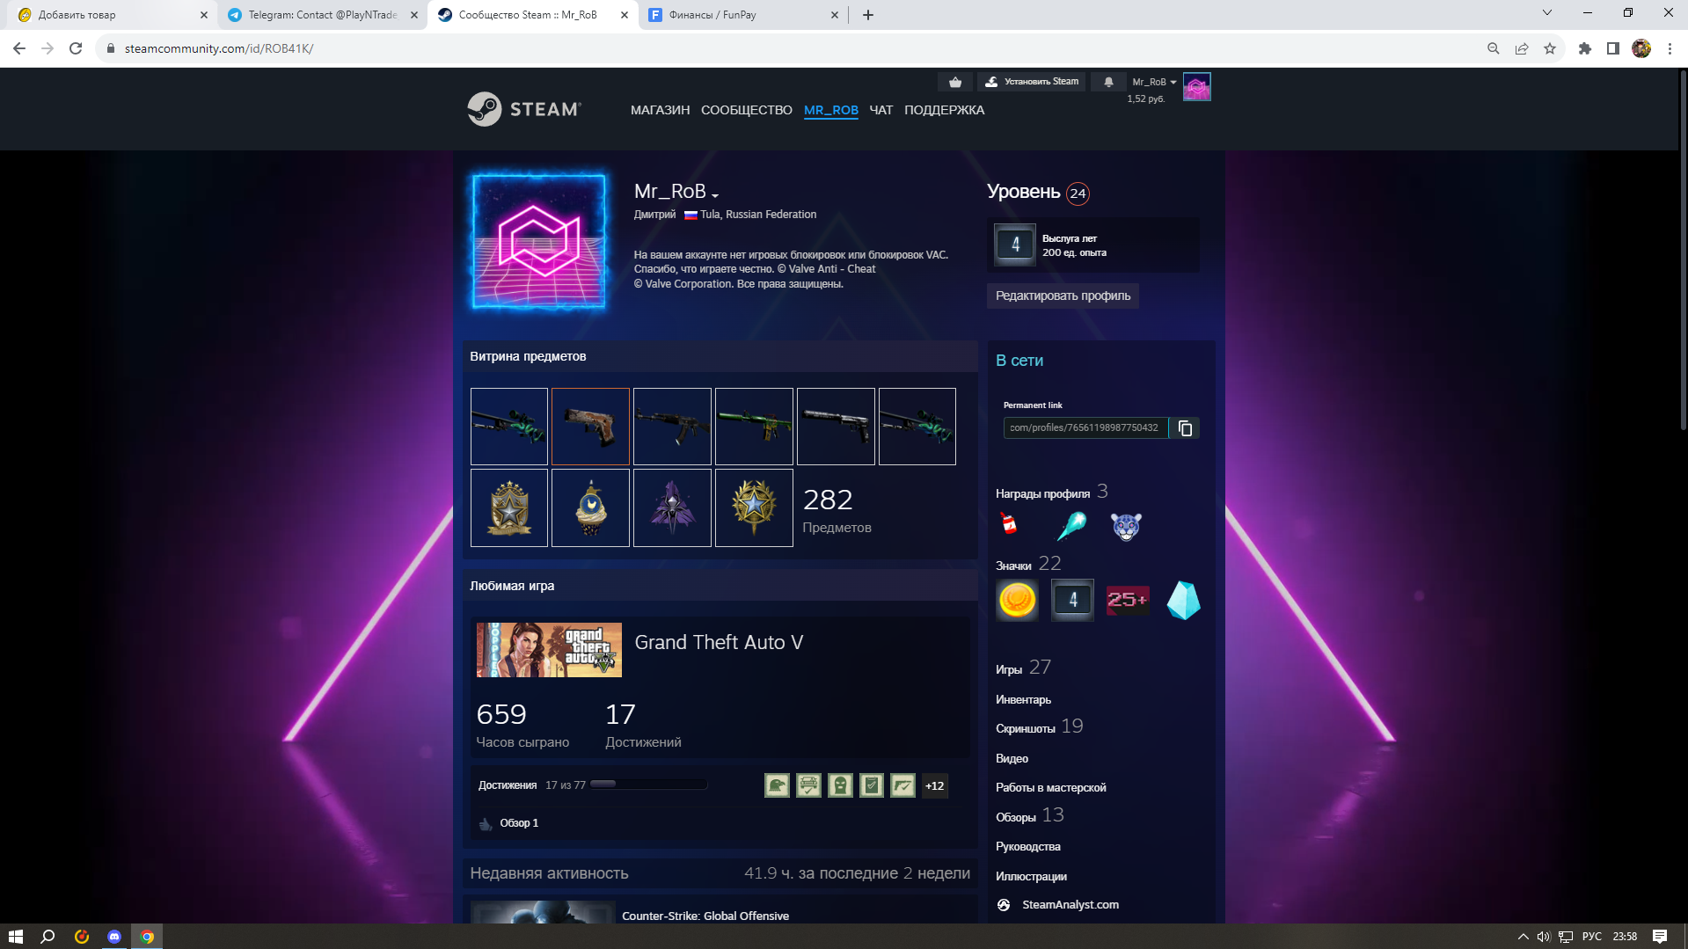
Task: Open a new browser tab
Action: (x=867, y=15)
